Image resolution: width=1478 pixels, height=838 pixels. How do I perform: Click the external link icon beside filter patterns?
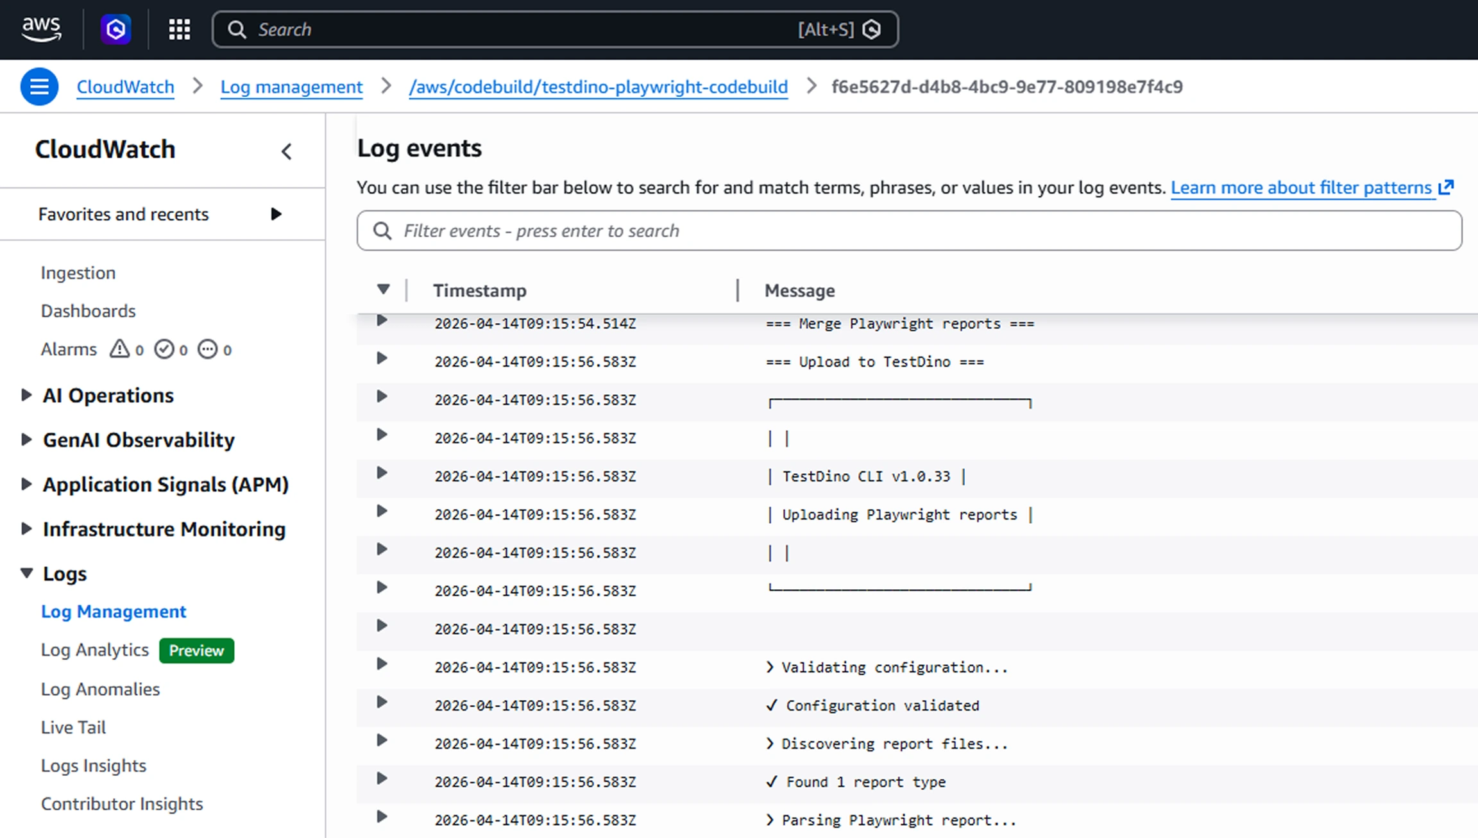coord(1446,187)
